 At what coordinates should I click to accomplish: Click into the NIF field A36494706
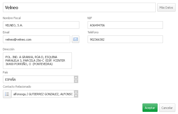pyautogui.click(x=125, y=25)
